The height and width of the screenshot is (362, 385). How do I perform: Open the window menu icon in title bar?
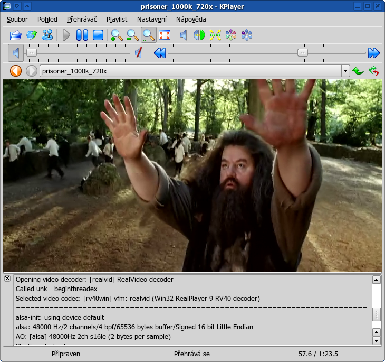tap(7, 6)
